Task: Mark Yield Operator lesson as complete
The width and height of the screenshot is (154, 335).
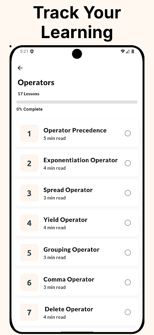Action: tap(128, 223)
